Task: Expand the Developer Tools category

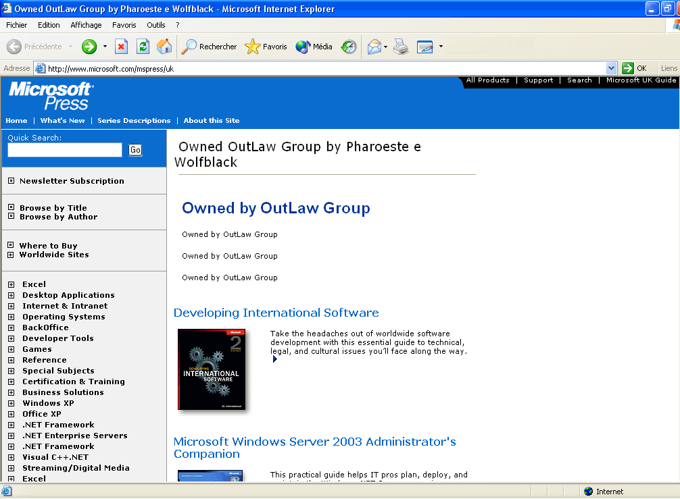Action: 11,338
